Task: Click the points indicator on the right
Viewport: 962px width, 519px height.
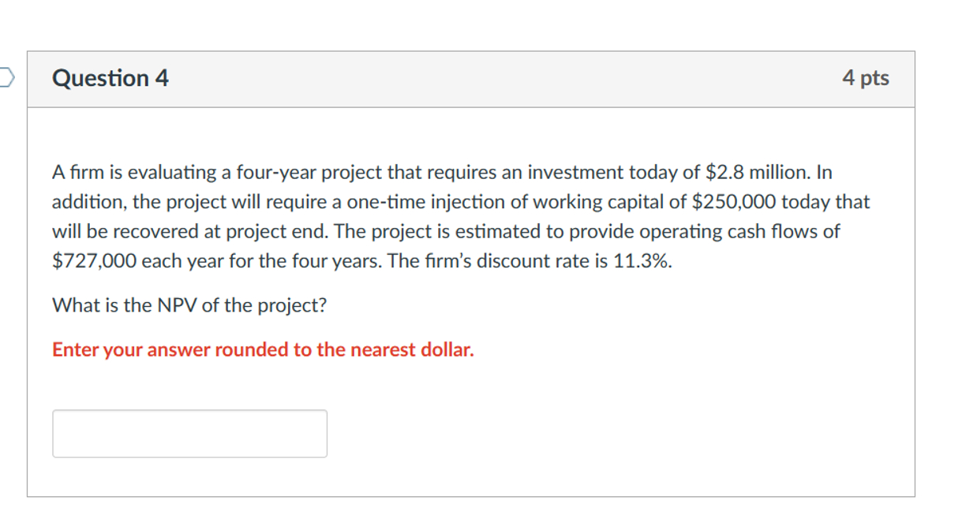Action: pos(866,77)
